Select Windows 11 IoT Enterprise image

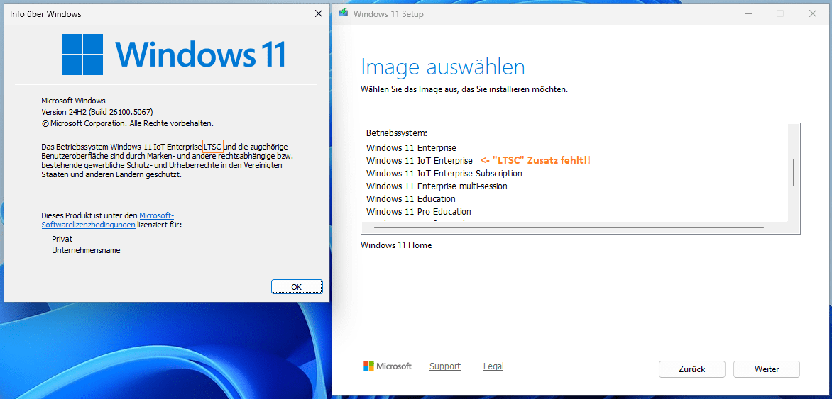point(419,161)
